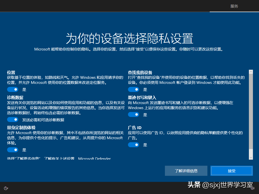Click the 了解详细信息 button
This screenshot has height=194, width=259.
coord(186,171)
